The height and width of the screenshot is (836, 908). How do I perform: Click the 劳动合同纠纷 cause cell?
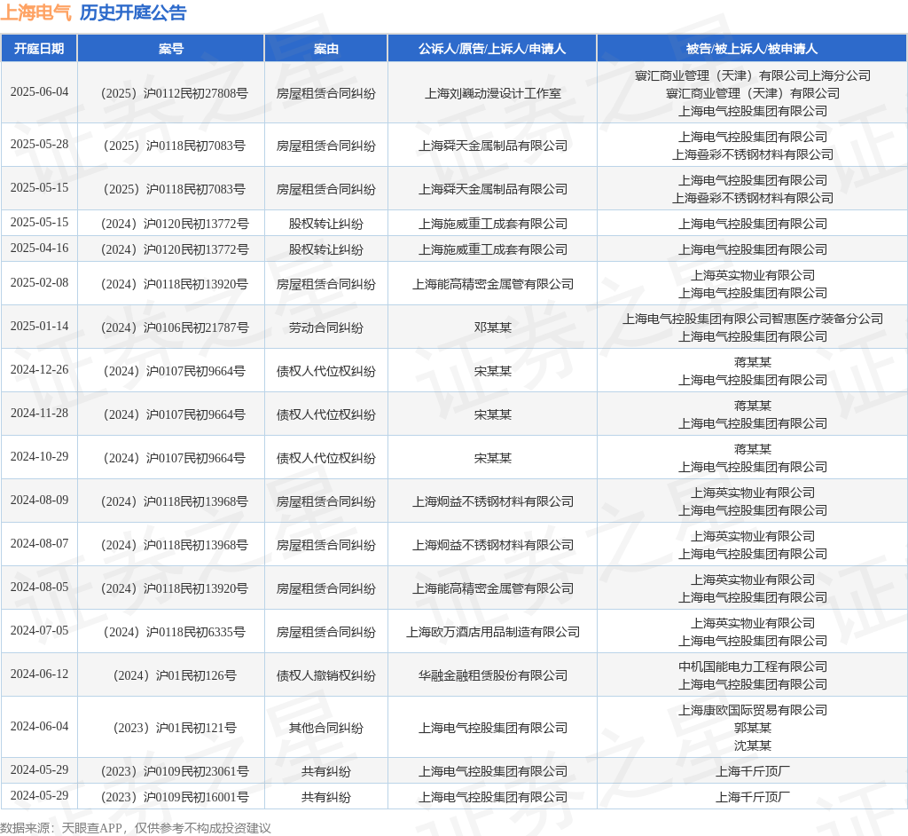(326, 328)
